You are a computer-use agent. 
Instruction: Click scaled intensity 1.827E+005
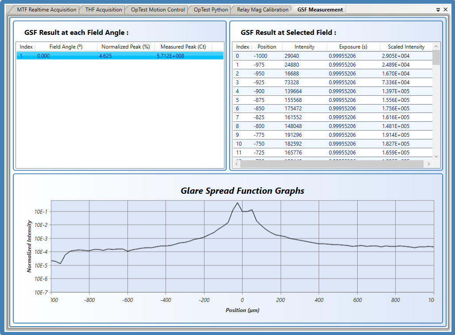(396, 144)
